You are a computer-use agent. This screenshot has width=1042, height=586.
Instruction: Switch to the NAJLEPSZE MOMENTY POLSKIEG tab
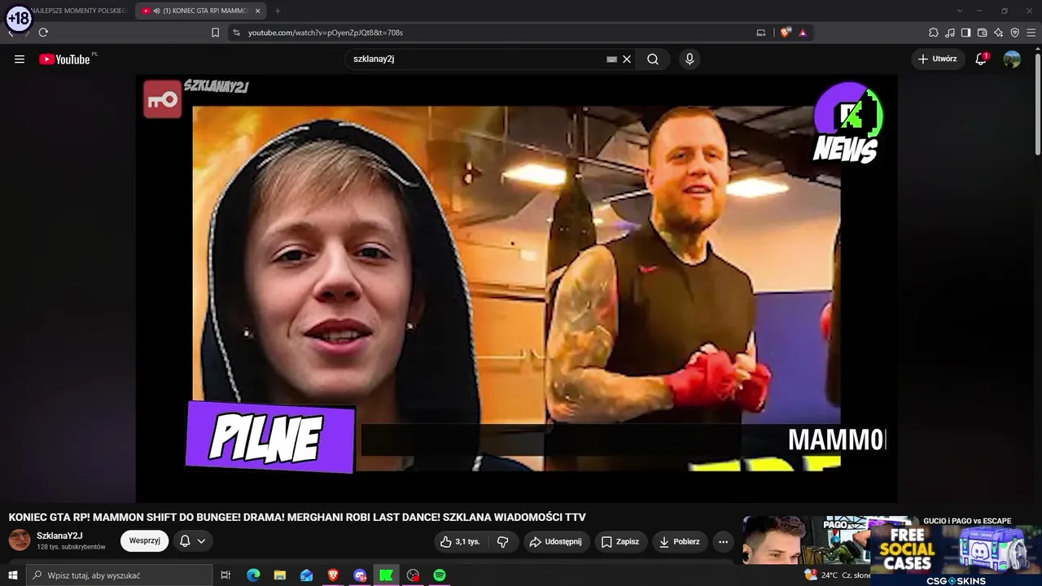coord(77,11)
